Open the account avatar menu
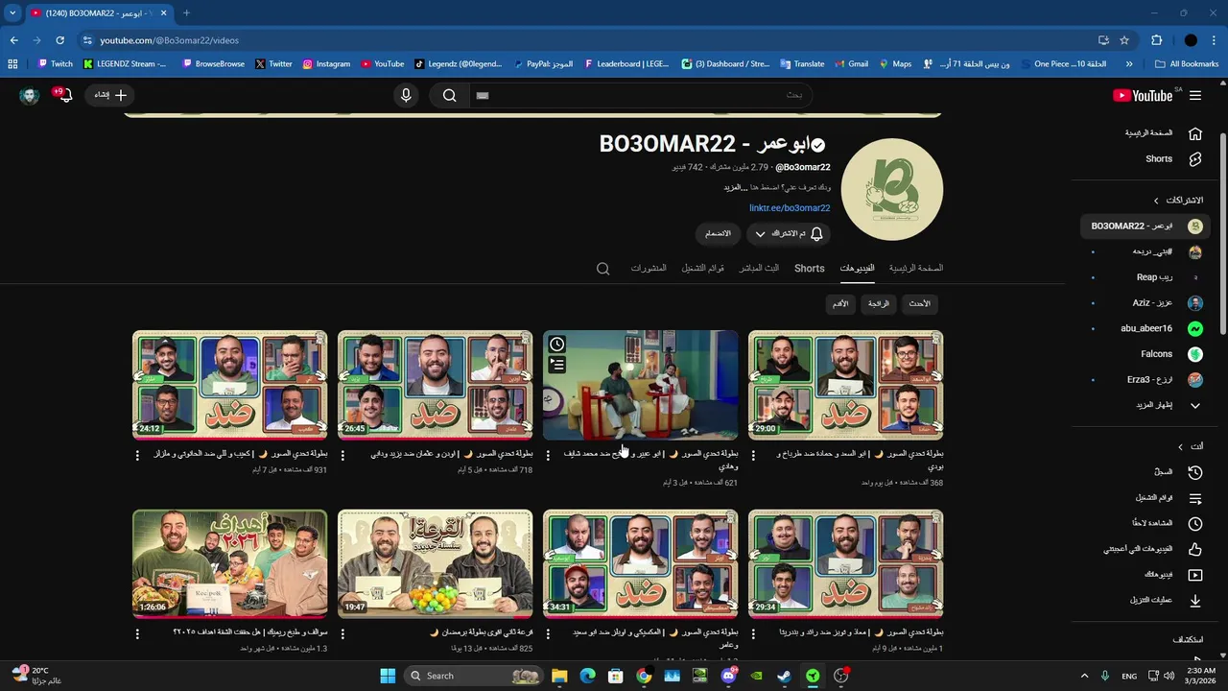This screenshot has height=691, width=1228. tap(30, 95)
